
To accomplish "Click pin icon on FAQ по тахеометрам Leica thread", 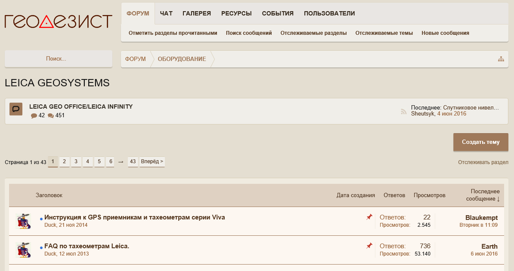I will tap(369, 246).
